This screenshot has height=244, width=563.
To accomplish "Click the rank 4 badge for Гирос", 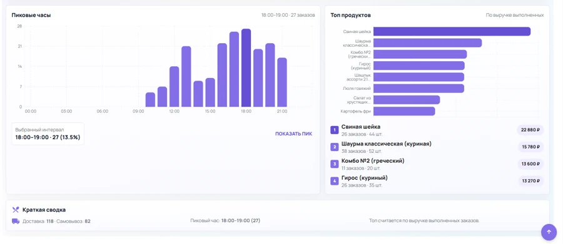I will coord(334,181).
